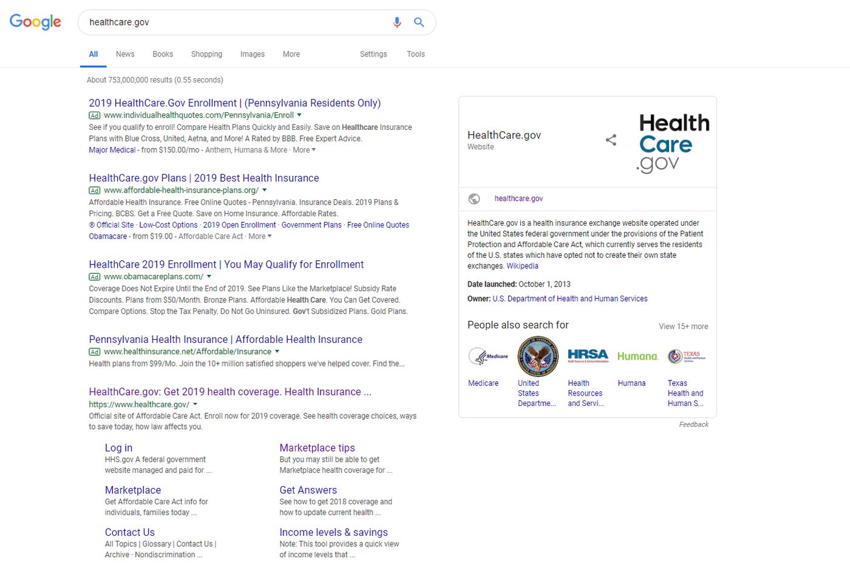Expand dropdown next to individualhealthquotes.com URL
Image resolution: width=850 pixels, height=568 pixels.
(x=299, y=115)
